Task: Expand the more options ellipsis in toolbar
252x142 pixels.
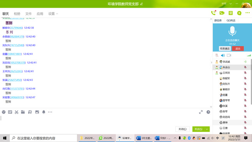Action: tap(50, 112)
